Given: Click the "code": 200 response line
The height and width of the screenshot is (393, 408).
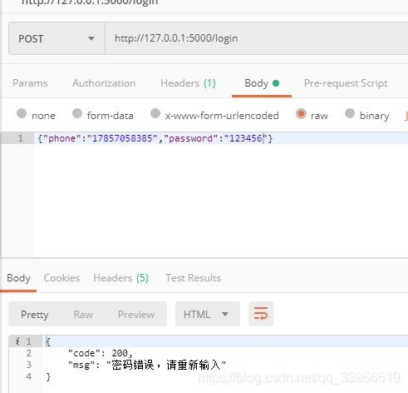Looking at the screenshot, I should [x=101, y=353].
